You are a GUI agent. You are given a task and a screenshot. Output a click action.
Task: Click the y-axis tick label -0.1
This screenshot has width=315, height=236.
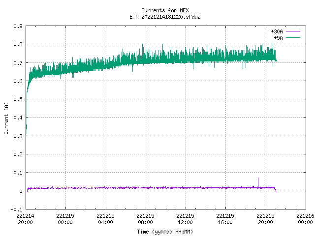point(17,209)
